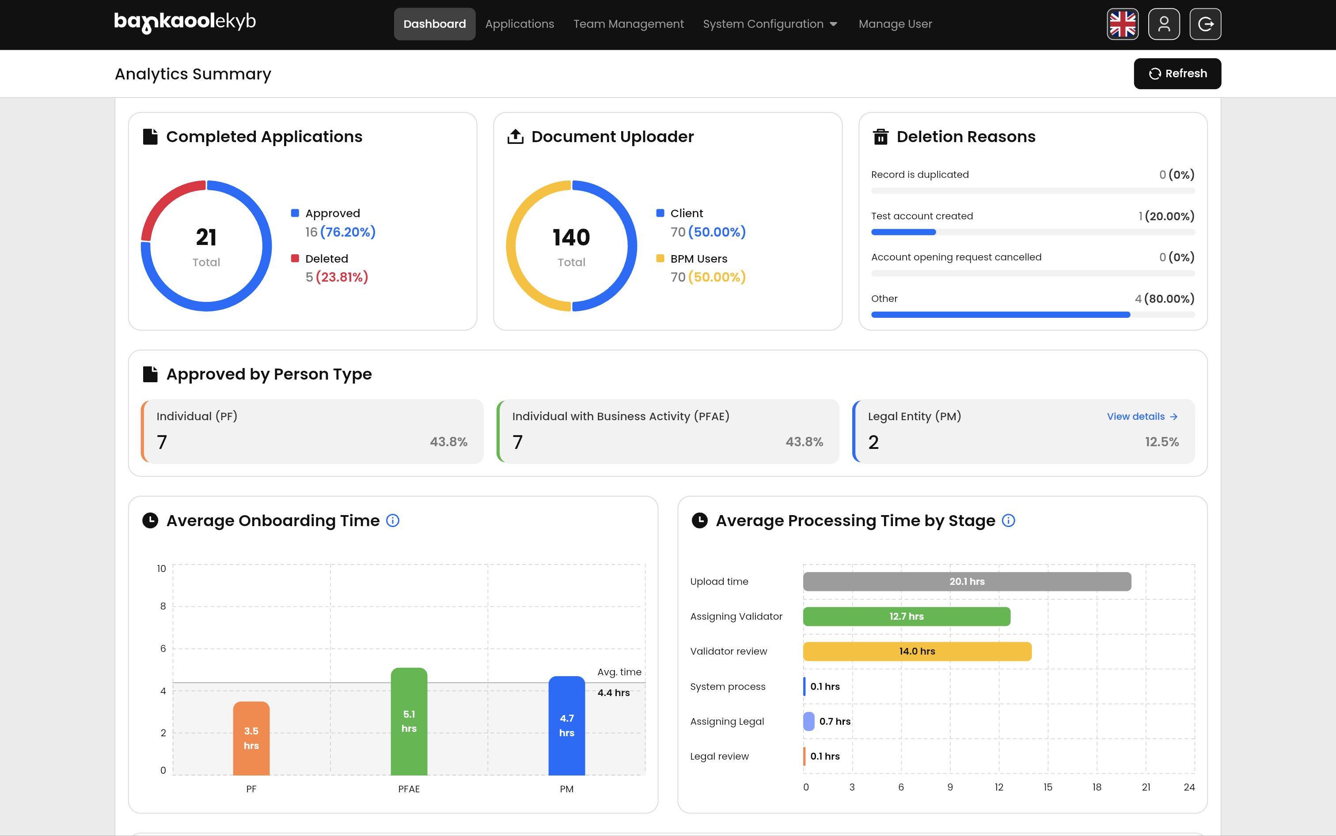Click the Other deletion reason progress bar
Viewport: 1336px width, 836px height.
(1033, 315)
